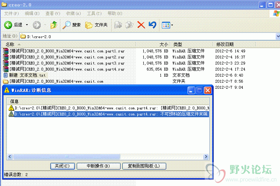This screenshot has height=186, width=280.
Task: Click the 错误总数: 2 status text
Action: click(x=16, y=174)
